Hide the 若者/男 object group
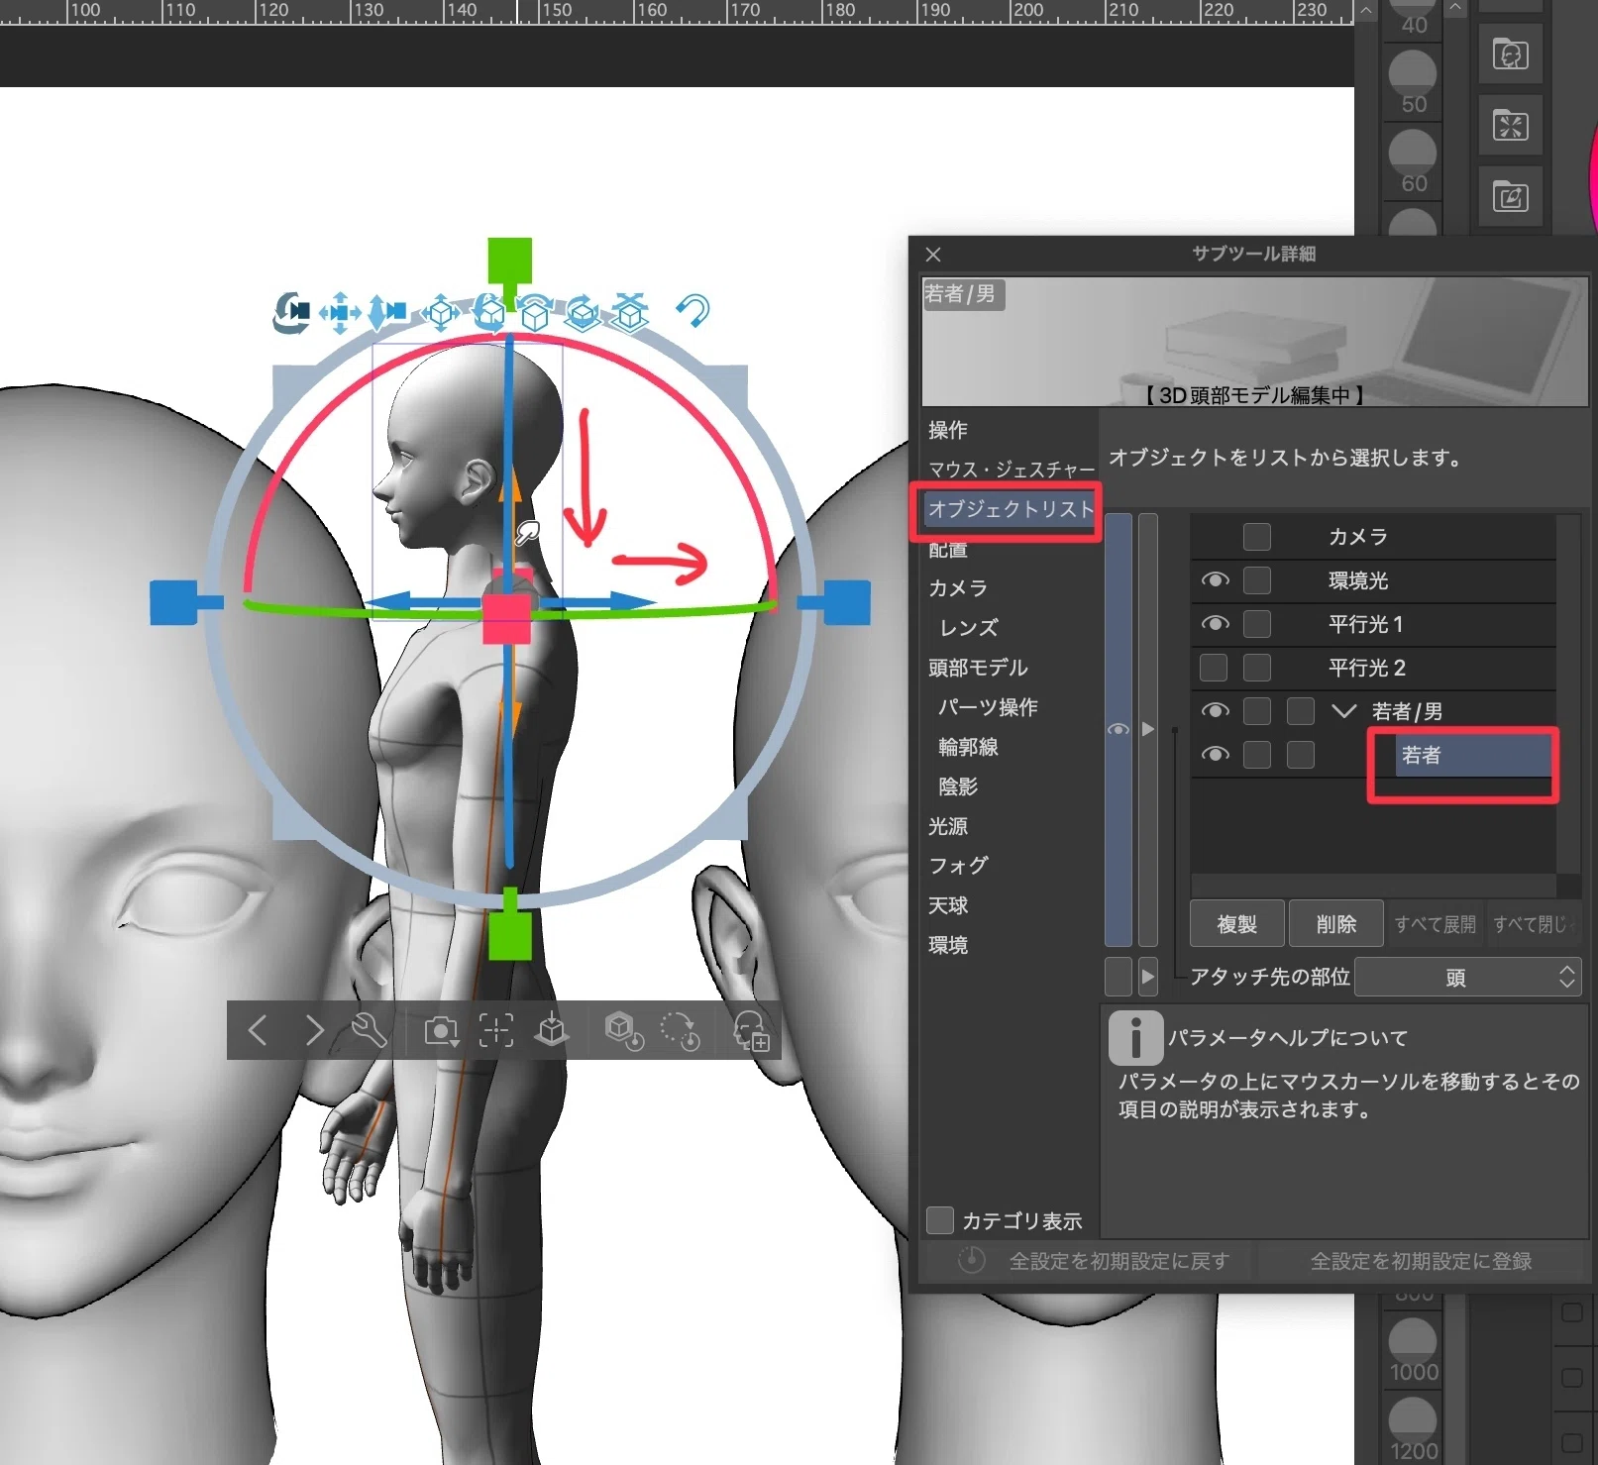 (x=1215, y=711)
